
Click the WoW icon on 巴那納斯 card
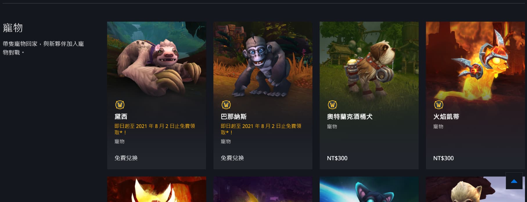pos(226,105)
